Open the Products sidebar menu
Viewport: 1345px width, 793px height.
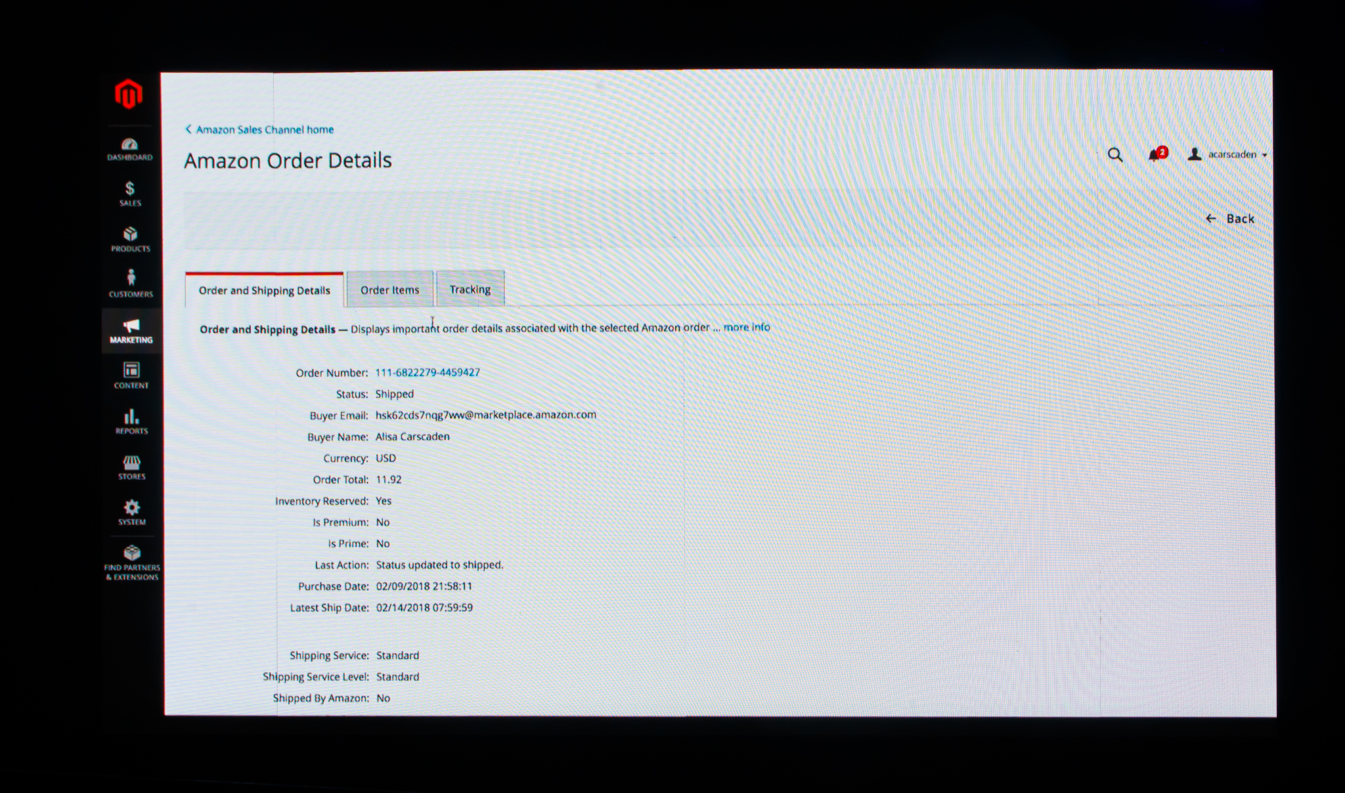click(131, 240)
